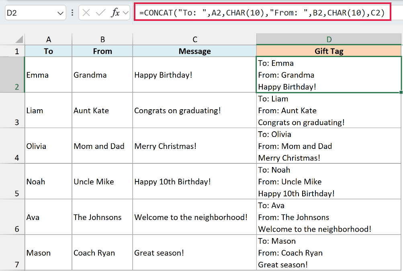Select column C header
The image size is (403, 271).
tap(194, 39)
